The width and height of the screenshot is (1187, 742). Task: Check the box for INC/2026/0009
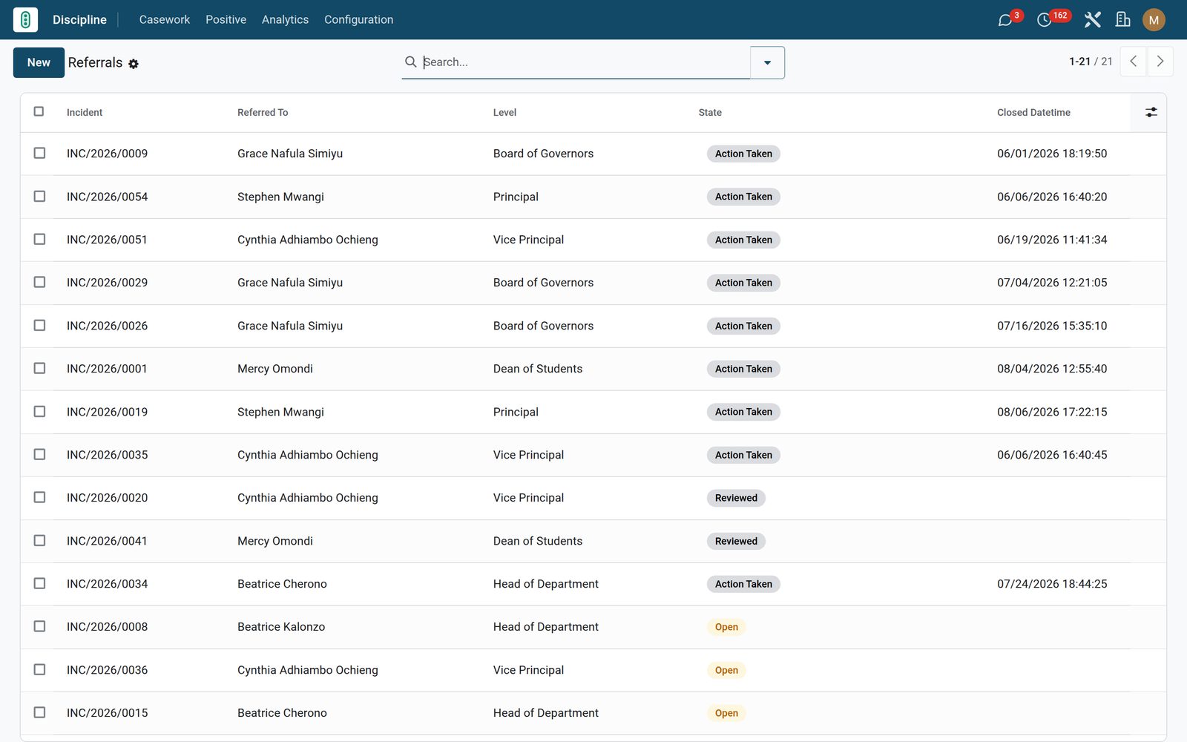[39, 153]
